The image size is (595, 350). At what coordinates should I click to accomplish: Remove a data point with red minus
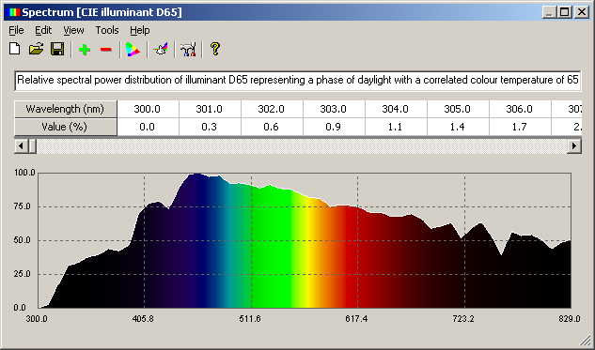(106, 50)
